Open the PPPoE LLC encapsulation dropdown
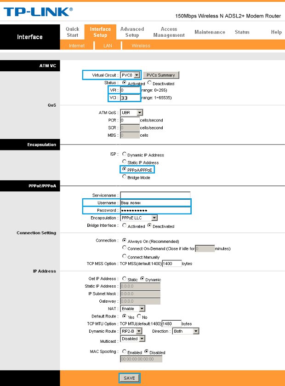Image resolution: width=285 pixels, height=386 pixels. pos(138,218)
